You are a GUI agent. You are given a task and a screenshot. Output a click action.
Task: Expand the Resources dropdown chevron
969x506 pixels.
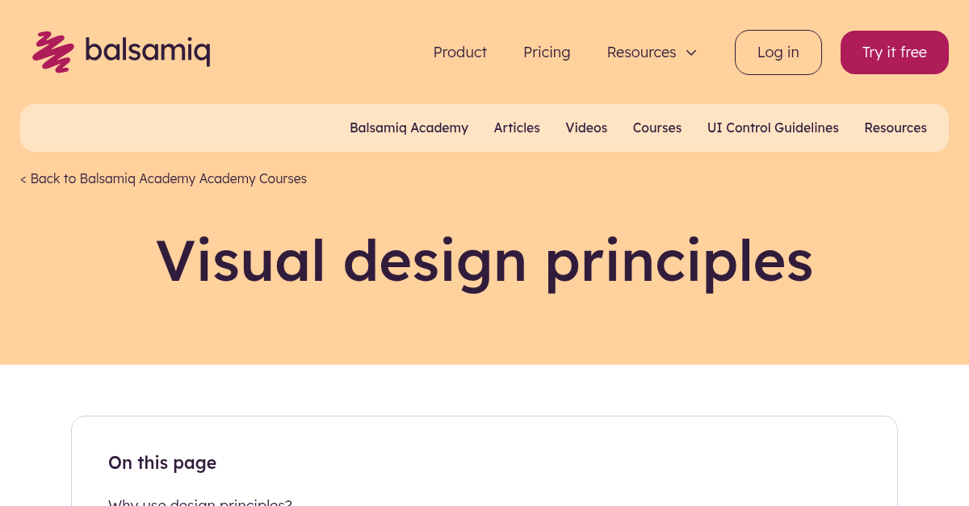coord(691,52)
